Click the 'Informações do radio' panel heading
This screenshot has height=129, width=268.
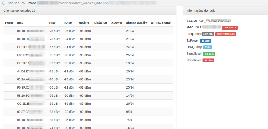(201, 11)
